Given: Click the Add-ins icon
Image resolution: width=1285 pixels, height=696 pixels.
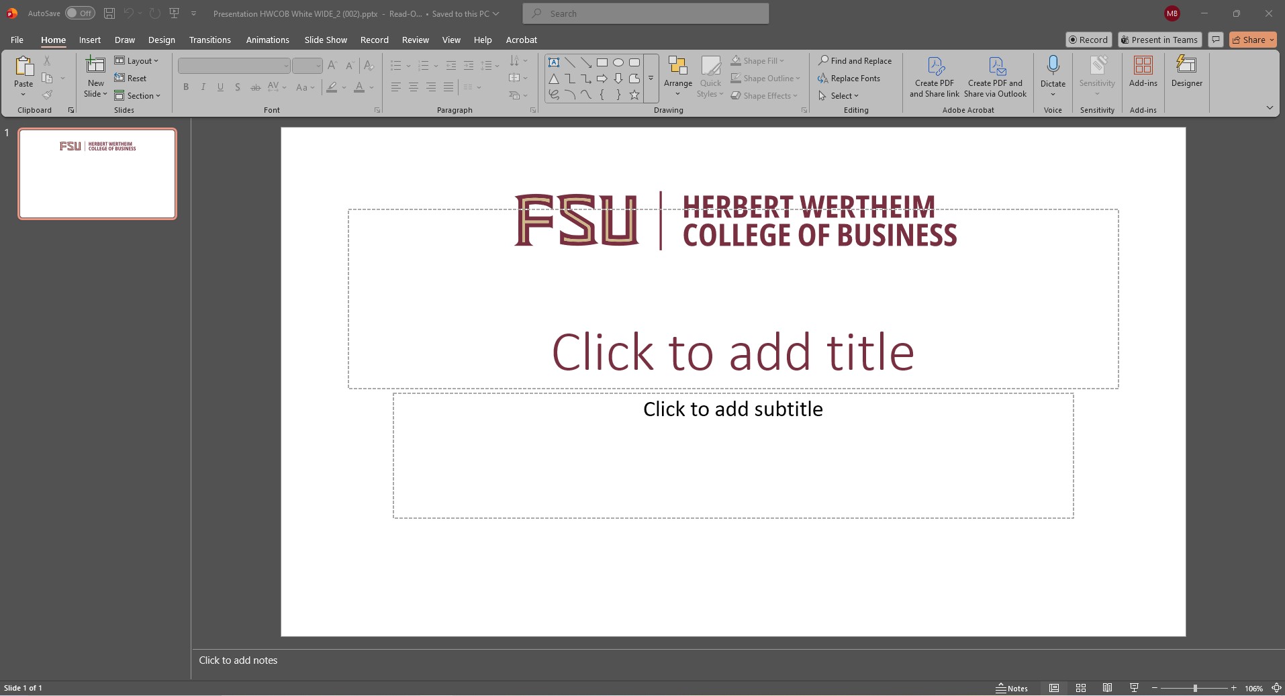Looking at the screenshot, I should tap(1143, 66).
